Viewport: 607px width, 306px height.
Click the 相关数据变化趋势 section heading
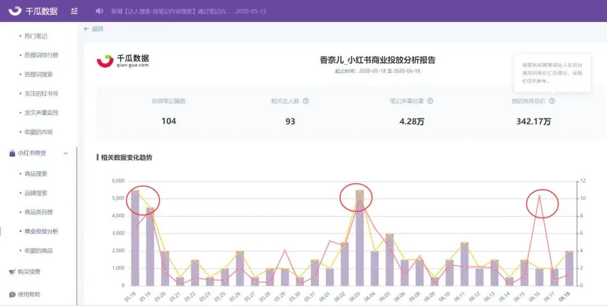tap(126, 157)
